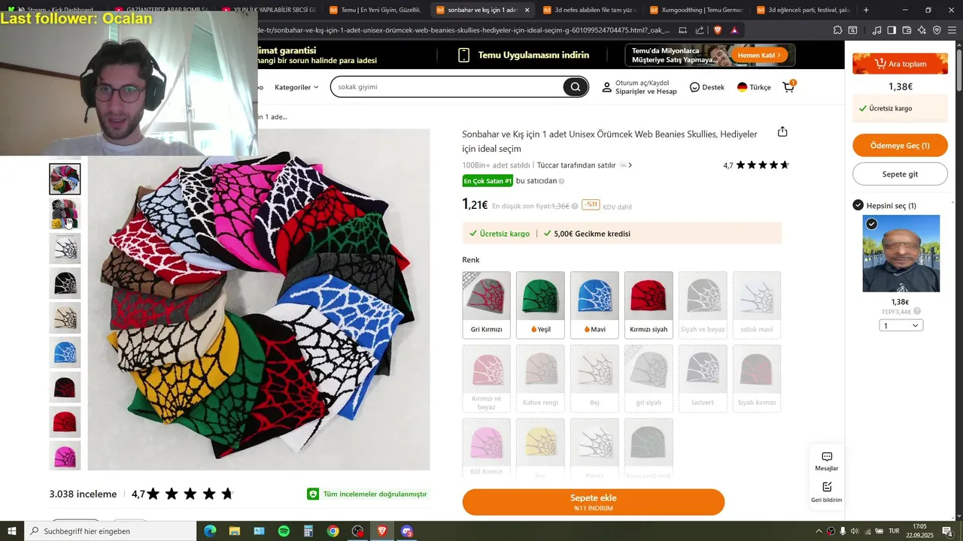Click the search magnifier button

click(x=575, y=87)
